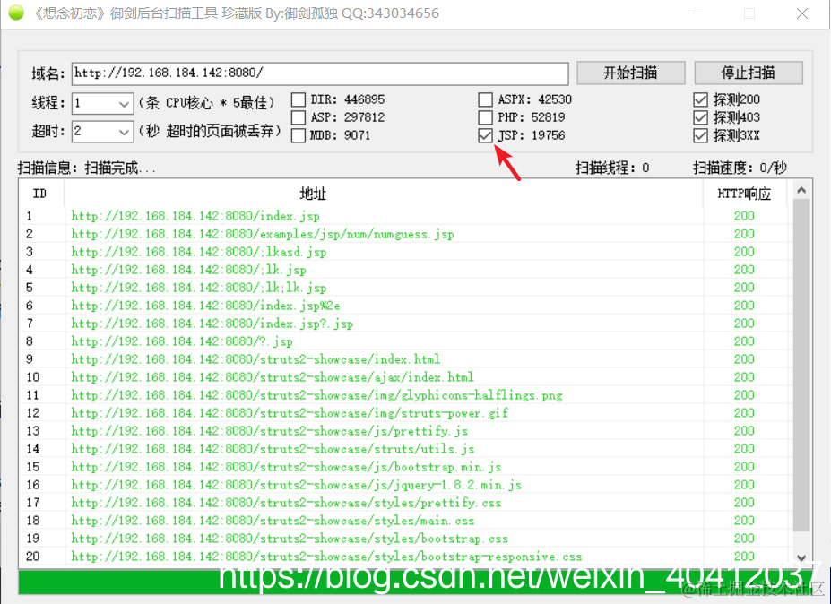This screenshot has width=831, height=604.
Task: Select the ajax/index.html result row
Action: [x=405, y=377]
